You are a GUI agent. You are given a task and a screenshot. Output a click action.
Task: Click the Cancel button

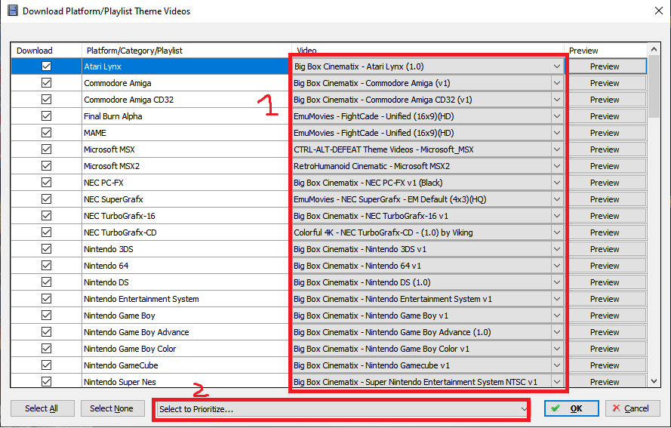[x=633, y=408]
